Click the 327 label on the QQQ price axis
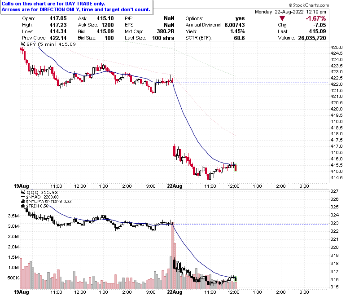350x296 pixels. point(334,191)
